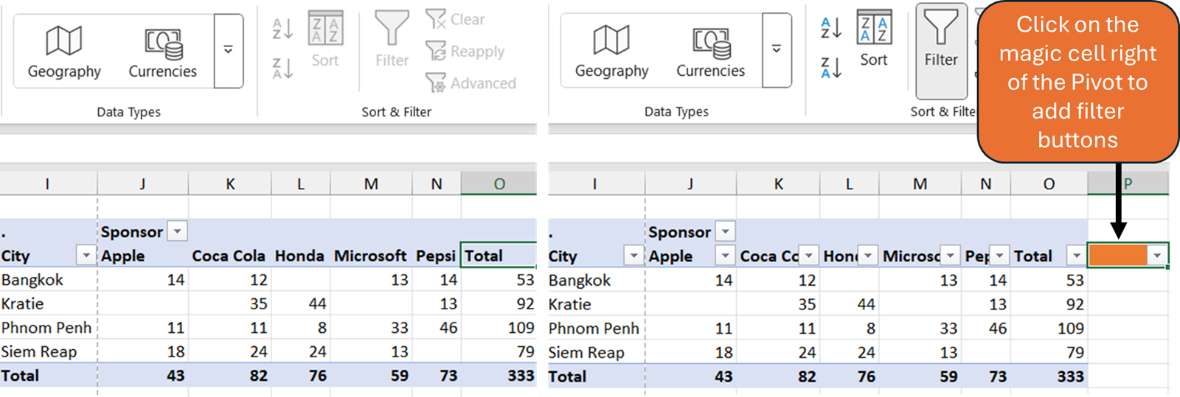Click the greyed-out Filter funnel icon
The height and width of the screenshot is (397, 1180).
[392, 29]
